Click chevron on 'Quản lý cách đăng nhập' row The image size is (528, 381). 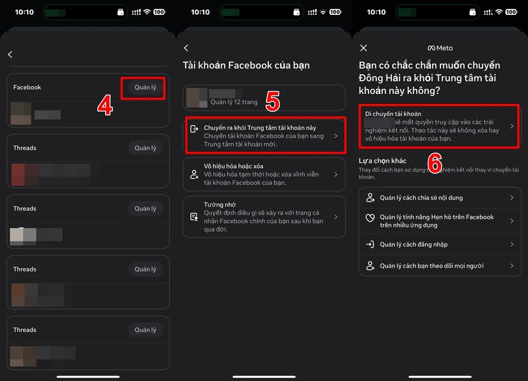point(512,245)
